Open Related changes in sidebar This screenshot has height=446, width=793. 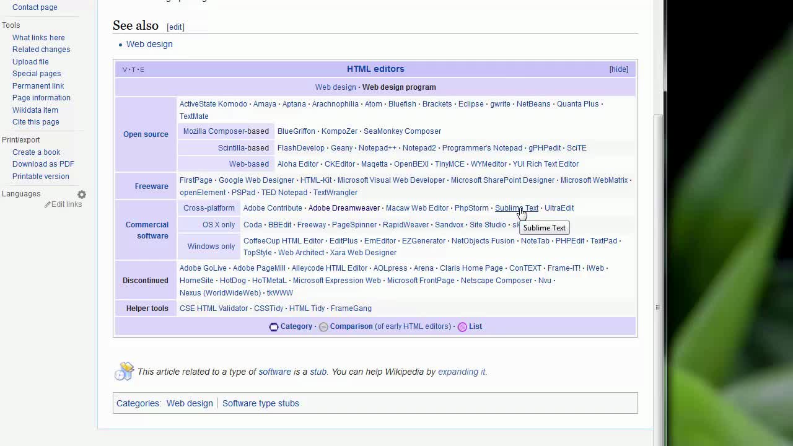[x=41, y=50]
